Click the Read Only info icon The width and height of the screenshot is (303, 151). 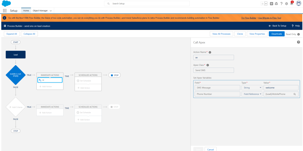299,34
